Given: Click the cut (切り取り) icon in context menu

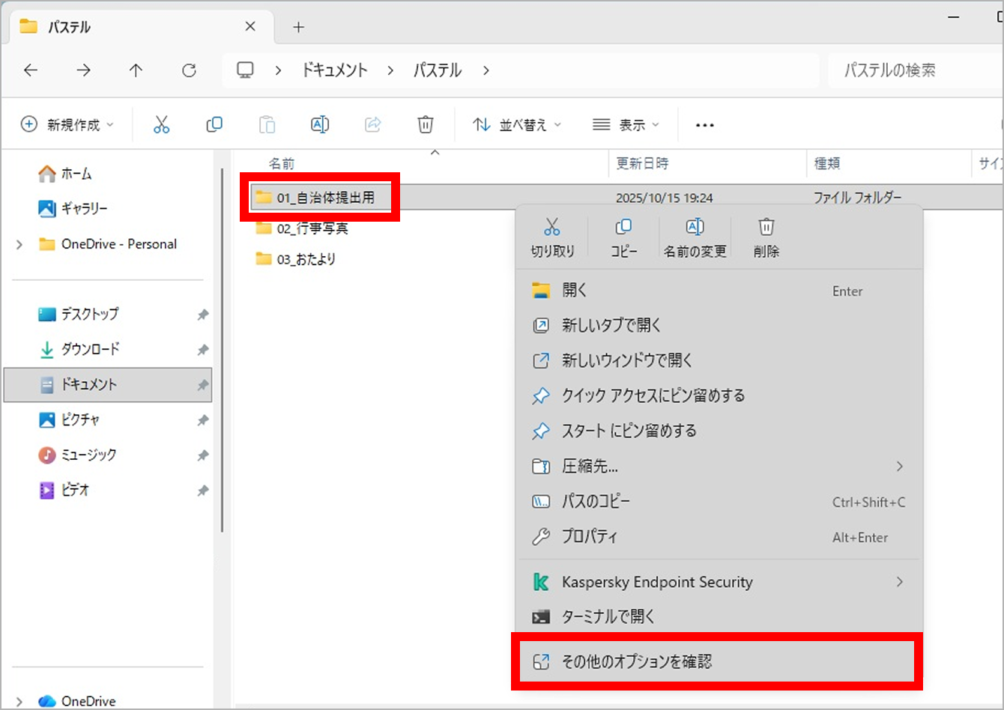Looking at the screenshot, I should click(x=552, y=227).
